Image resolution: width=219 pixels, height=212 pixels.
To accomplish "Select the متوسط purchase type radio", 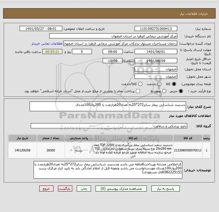I will pyautogui.click(x=164, y=91).
